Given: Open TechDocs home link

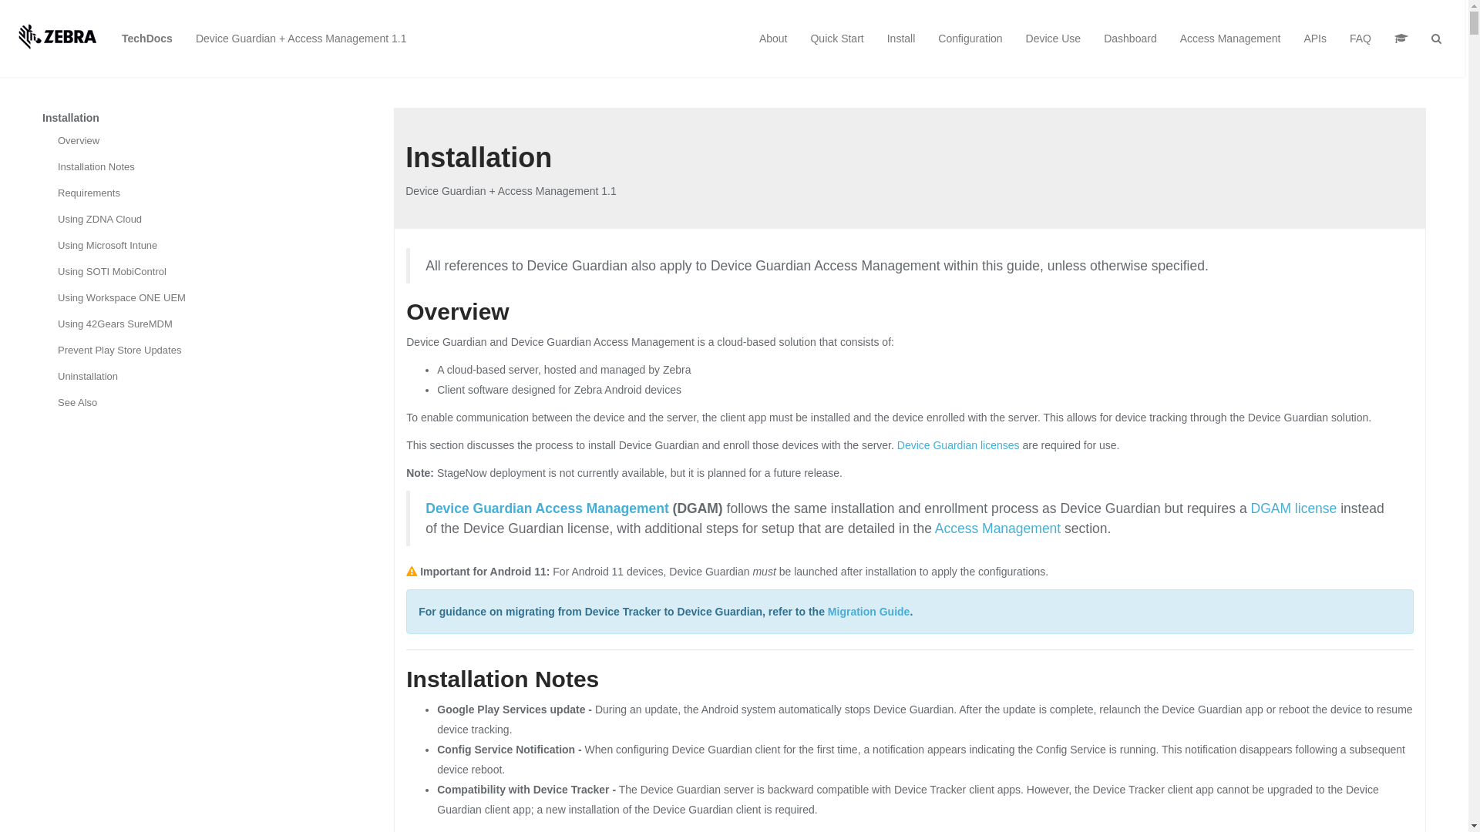Looking at the screenshot, I should 146,39.
